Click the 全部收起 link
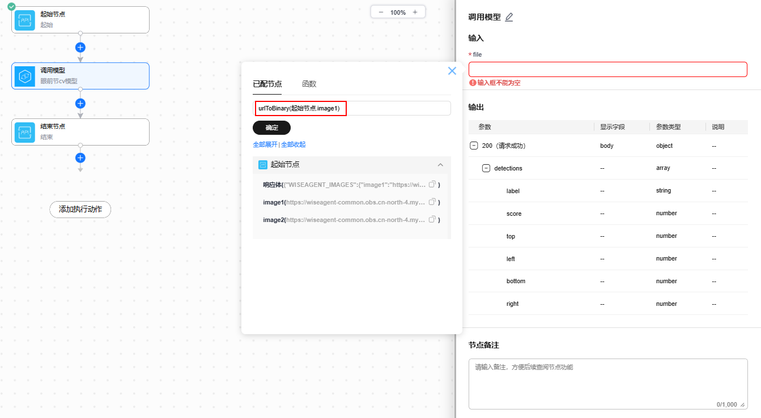The image size is (761, 418). pyautogui.click(x=294, y=144)
